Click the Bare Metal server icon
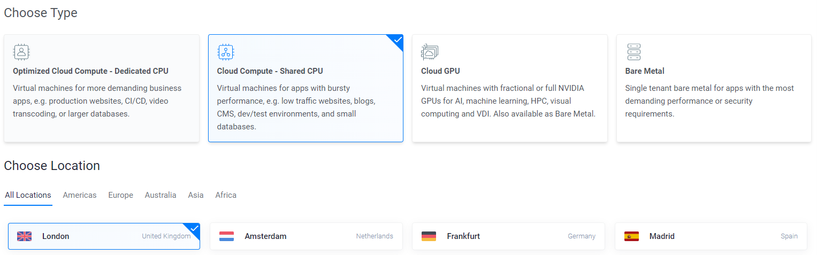Viewport: 817px width, 255px height. tap(634, 52)
